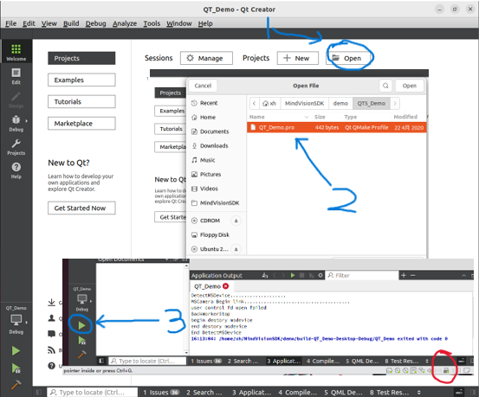Switch to 4 Compile Output pane
479x397 pixels.
pos(298,392)
